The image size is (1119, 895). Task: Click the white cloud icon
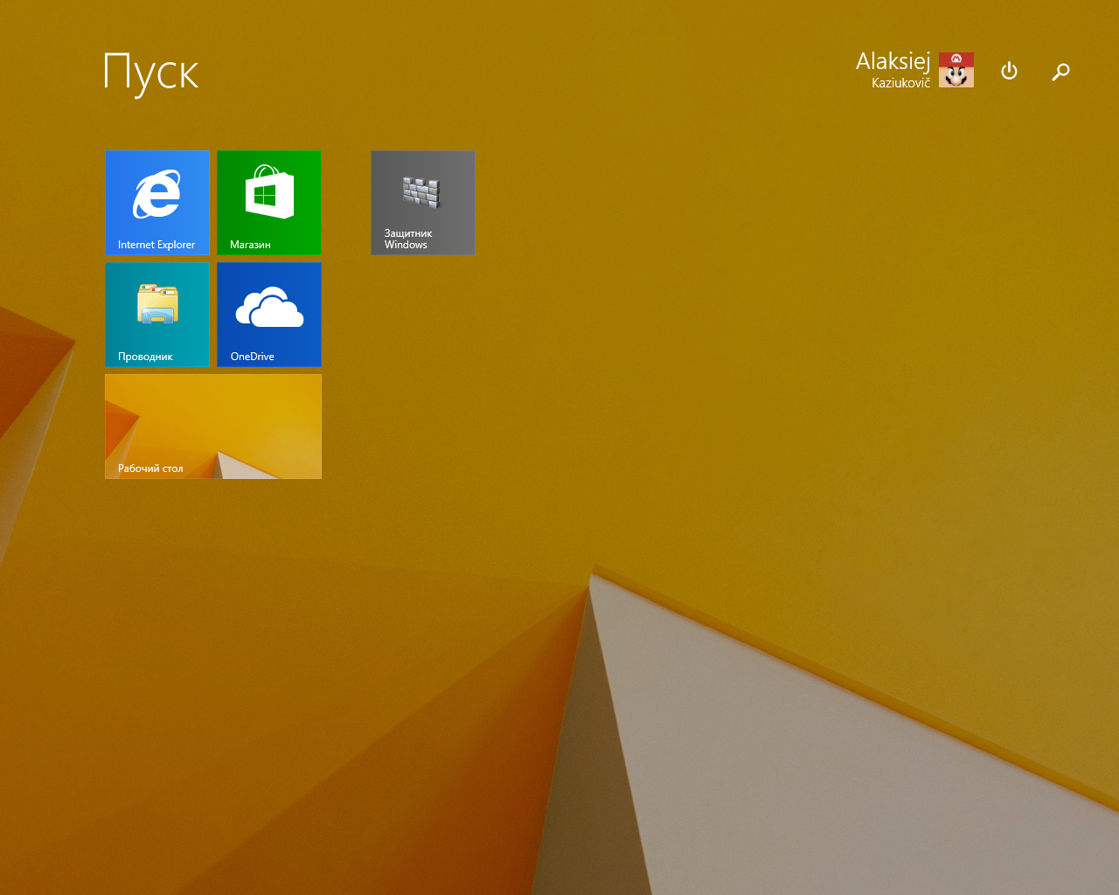point(269,307)
